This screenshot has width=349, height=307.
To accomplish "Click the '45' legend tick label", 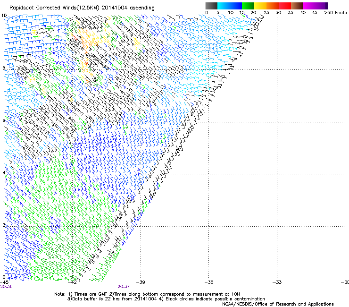I will pos(315,13).
